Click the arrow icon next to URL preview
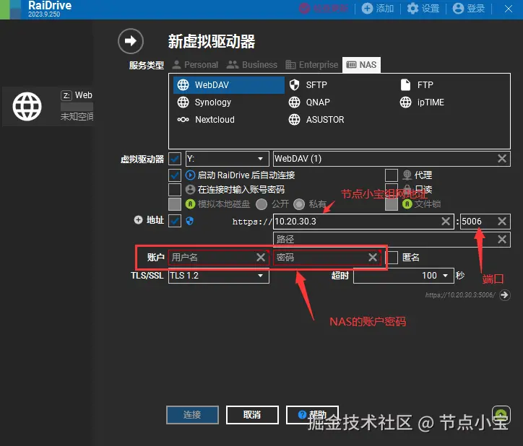523x446 pixels. tap(505, 295)
